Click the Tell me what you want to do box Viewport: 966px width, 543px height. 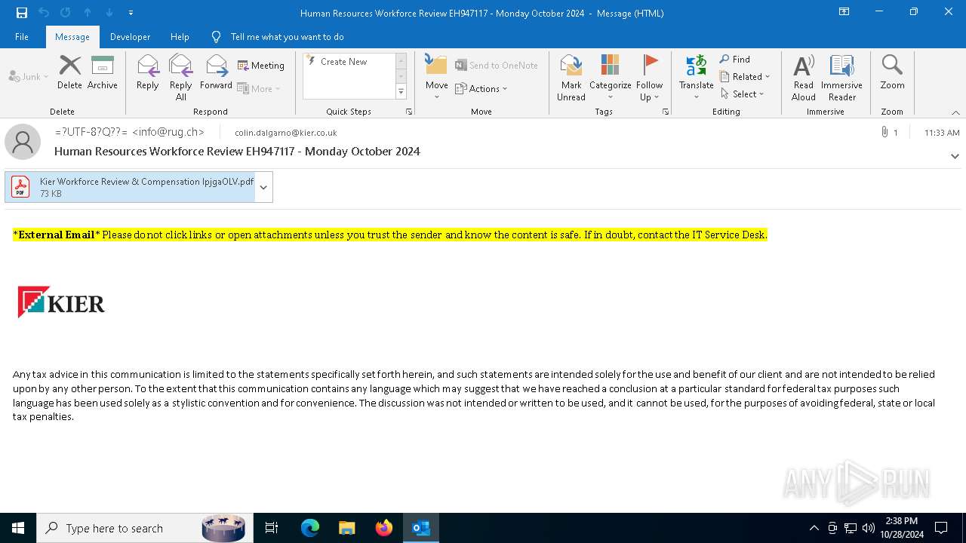pyautogui.click(x=287, y=36)
